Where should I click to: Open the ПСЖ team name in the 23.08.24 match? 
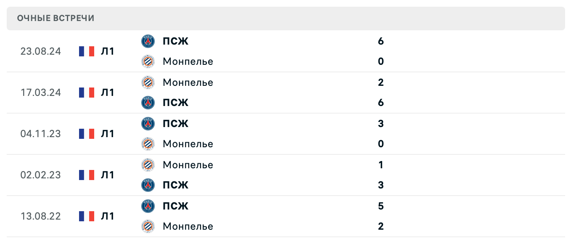click(x=175, y=41)
